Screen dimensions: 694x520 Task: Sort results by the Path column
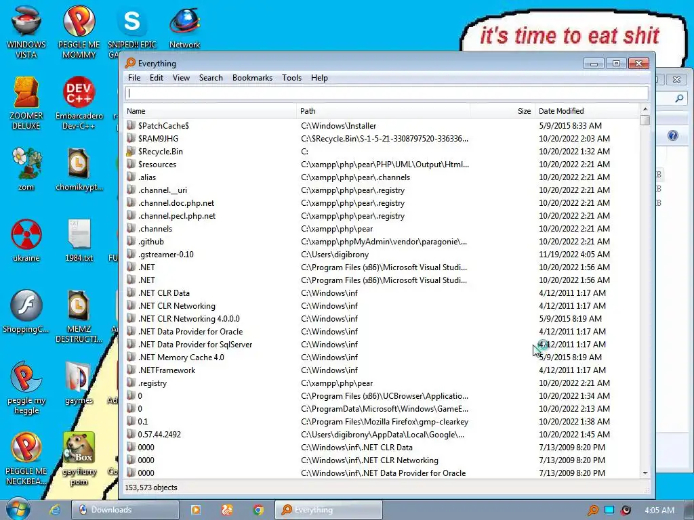pyautogui.click(x=384, y=111)
